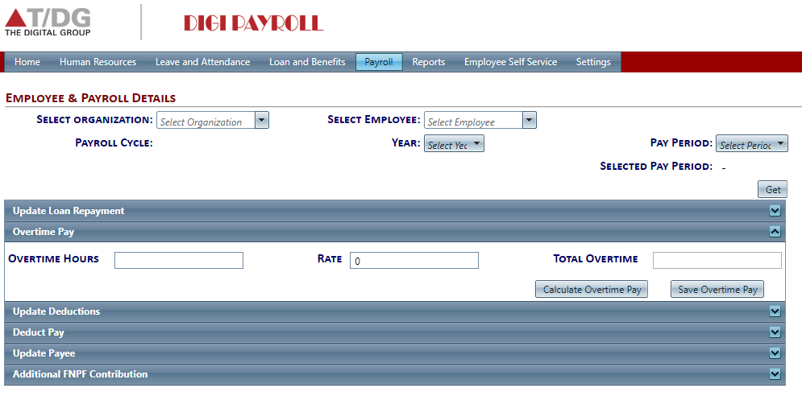Open the Home menu item
This screenshot has height=396, width=802.
click(27, 62)
